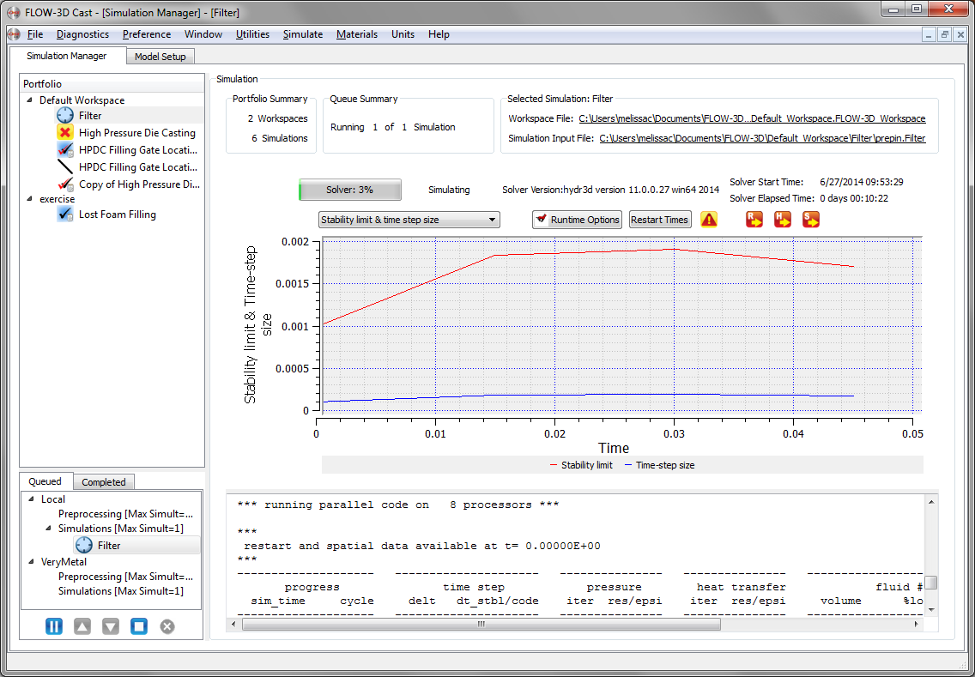This screenshot has width=975, height=677.
Task: Select the Simulation Manager tab
Action: (67, 55)
